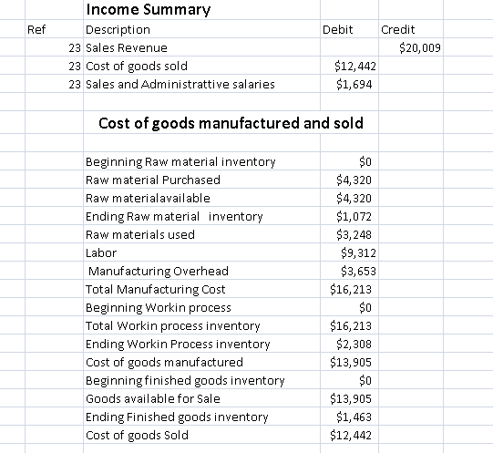Select $13,905 in Goods available for Sale row
Viewport: 493px width, 453px height.
pyautogui.click(x=349, y=398)
